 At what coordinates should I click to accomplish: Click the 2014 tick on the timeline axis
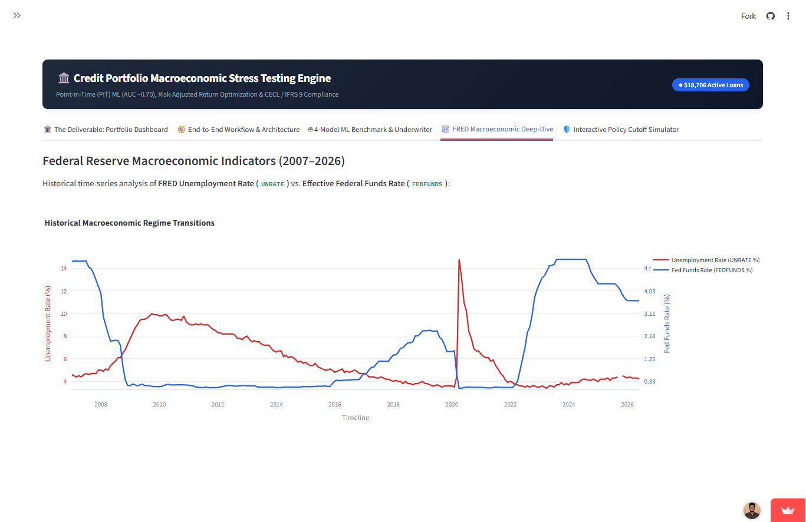point(276,405)
